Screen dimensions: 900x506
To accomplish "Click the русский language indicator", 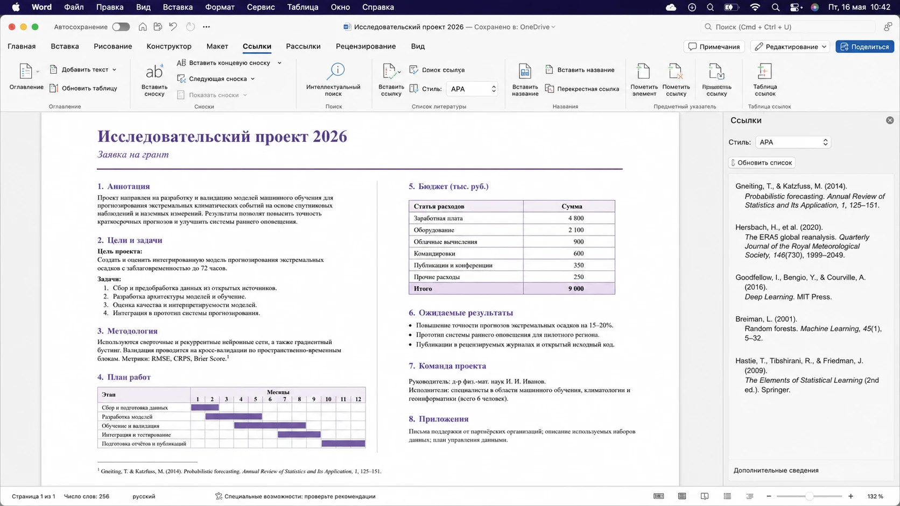I will coord(144,496).
